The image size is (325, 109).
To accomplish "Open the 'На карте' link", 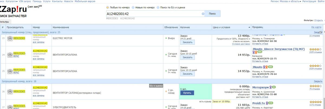I will coord(316,27).
